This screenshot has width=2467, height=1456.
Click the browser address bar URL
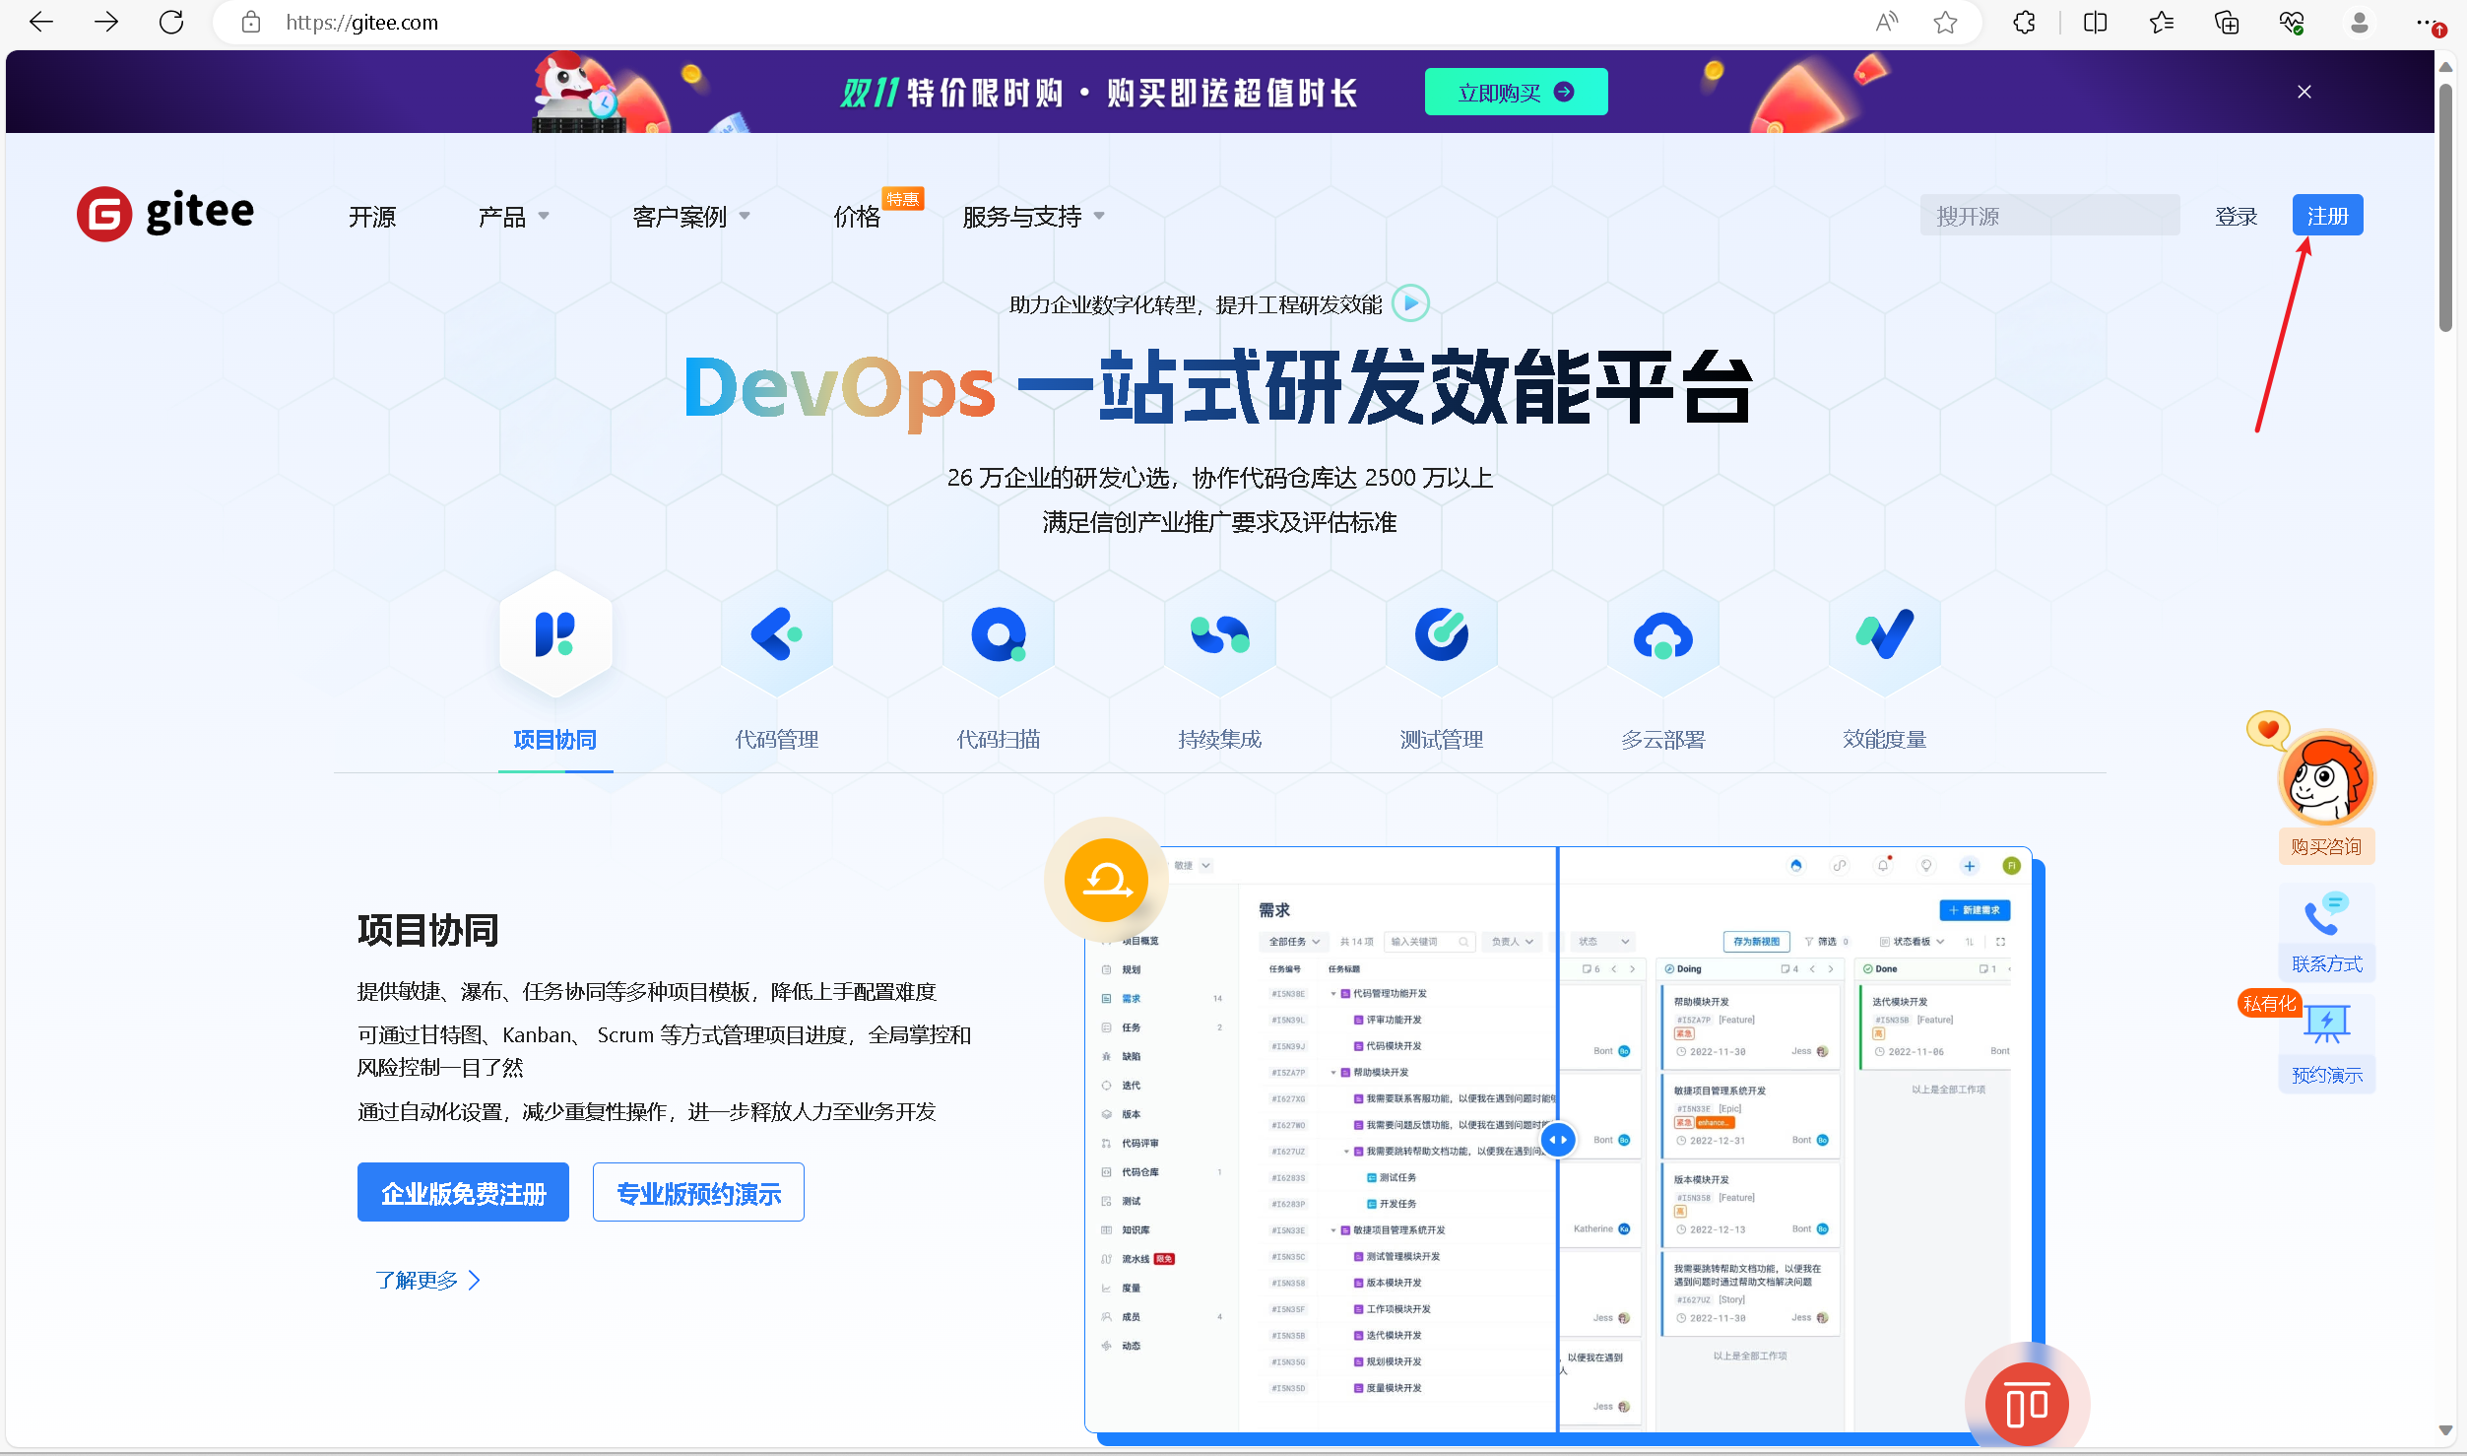[x=362, y=22]
